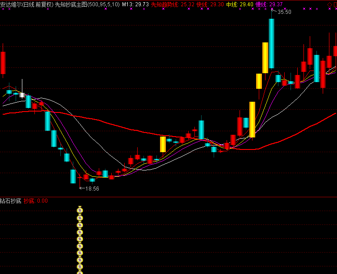337x274 pixels.
Task: Select the tall cyan candle below 35.50
Action: point(271,44)
